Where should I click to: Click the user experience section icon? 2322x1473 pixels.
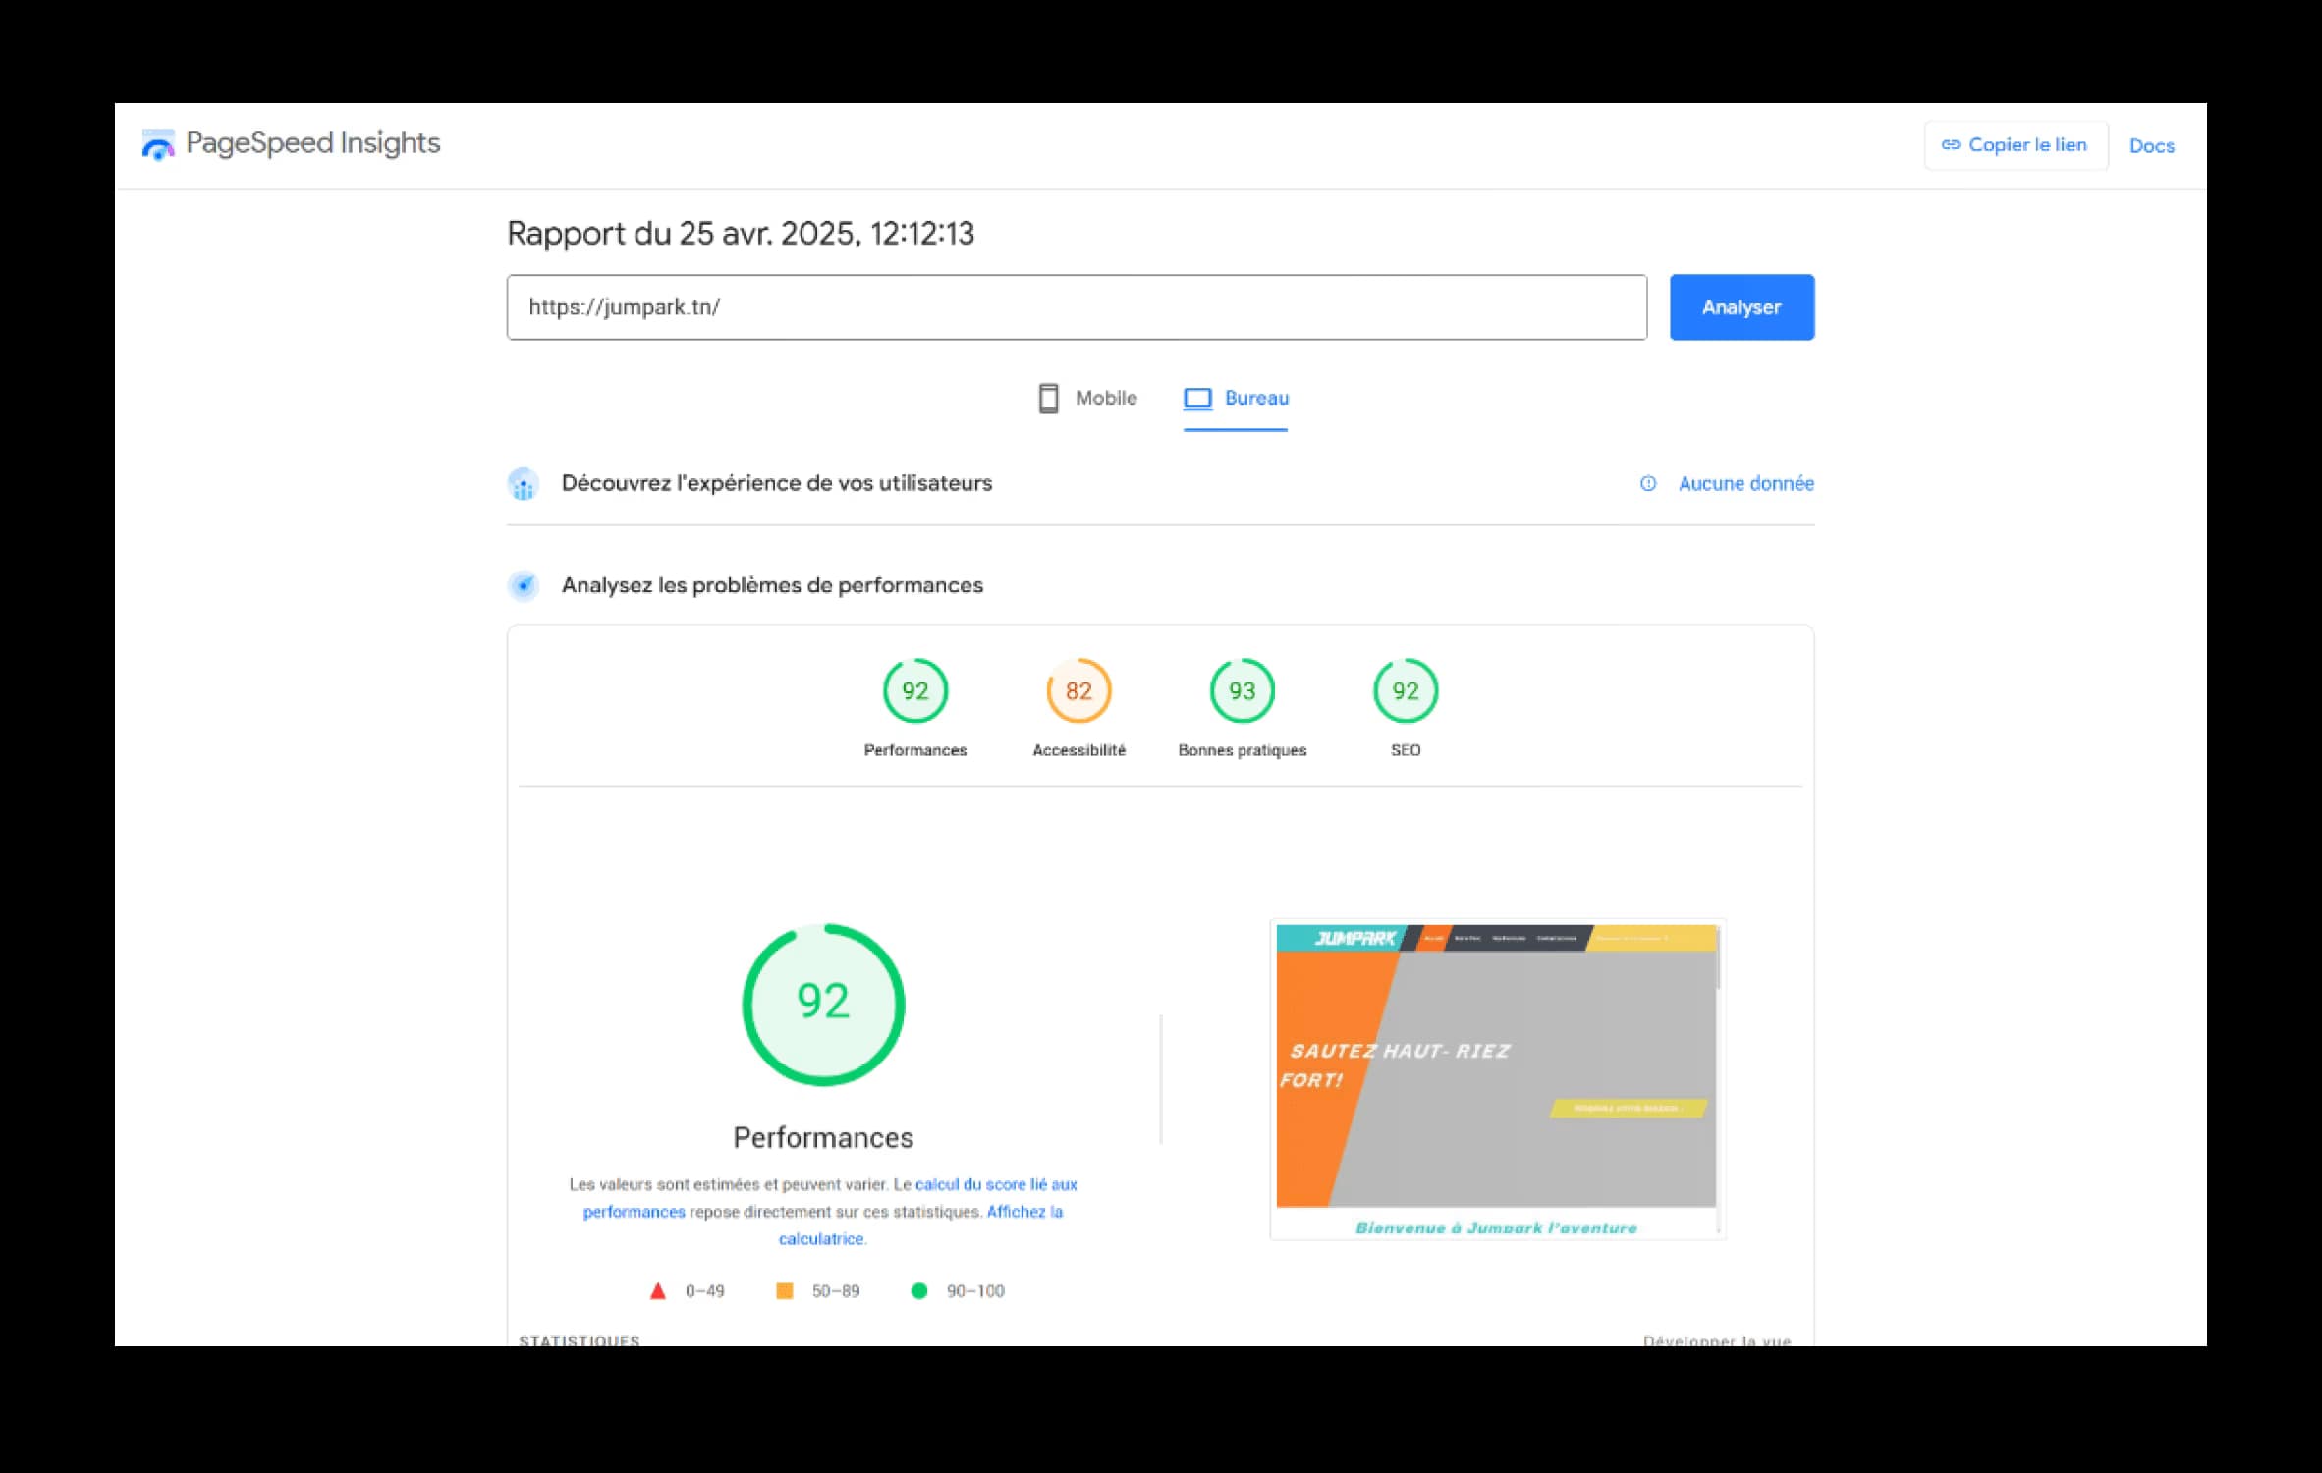524,484
